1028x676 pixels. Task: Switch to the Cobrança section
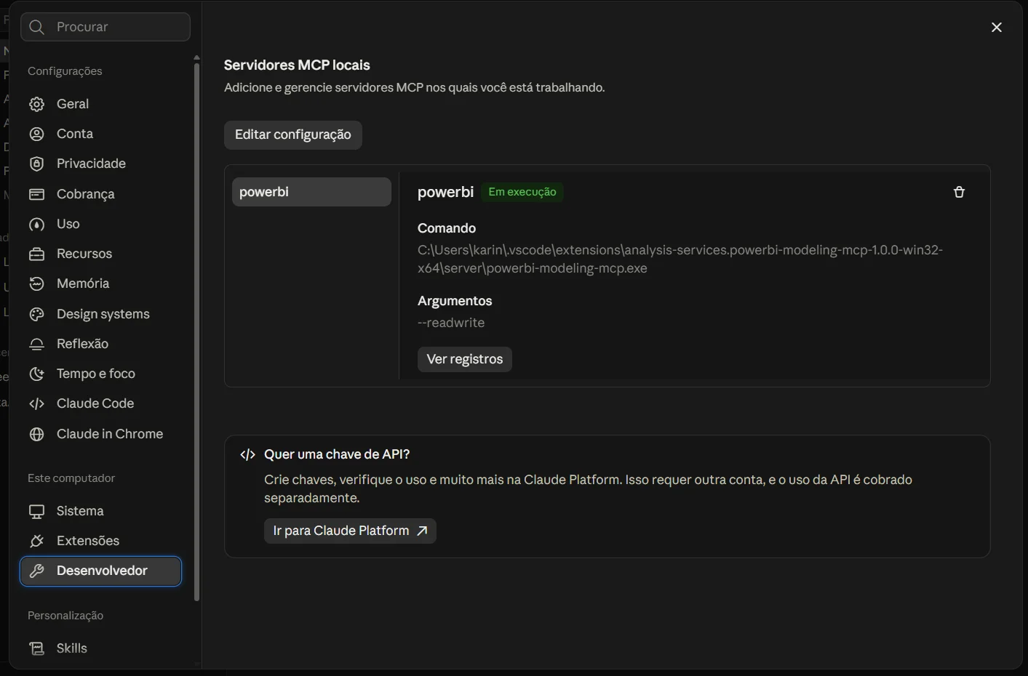100,194
